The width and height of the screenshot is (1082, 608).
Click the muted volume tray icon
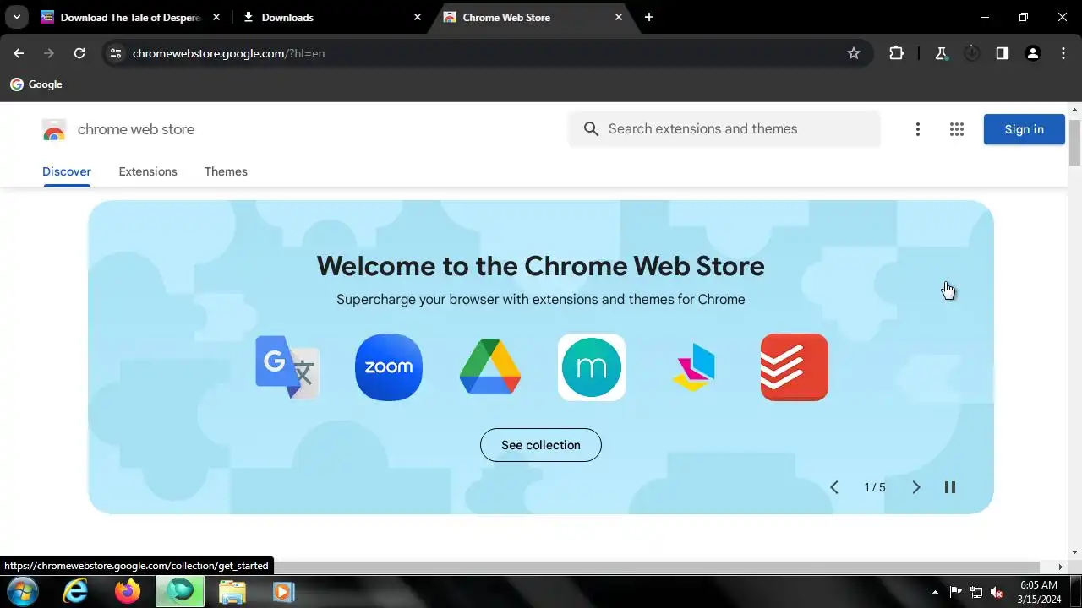point(997,592)
